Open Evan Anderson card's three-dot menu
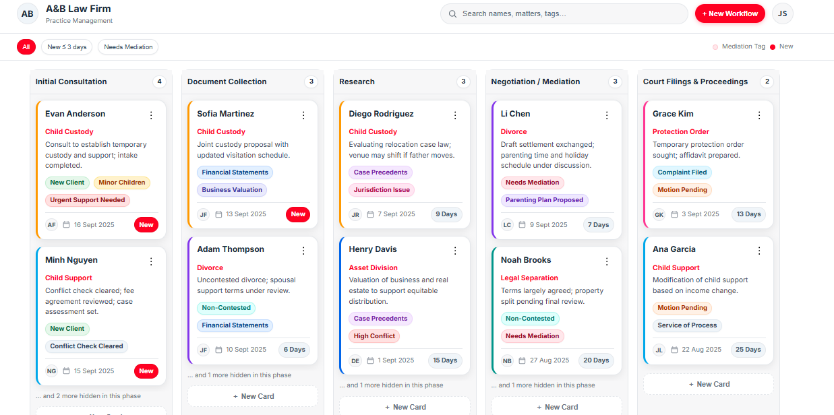Viewport: 834px width, 415px height. (x=151, y=115)
